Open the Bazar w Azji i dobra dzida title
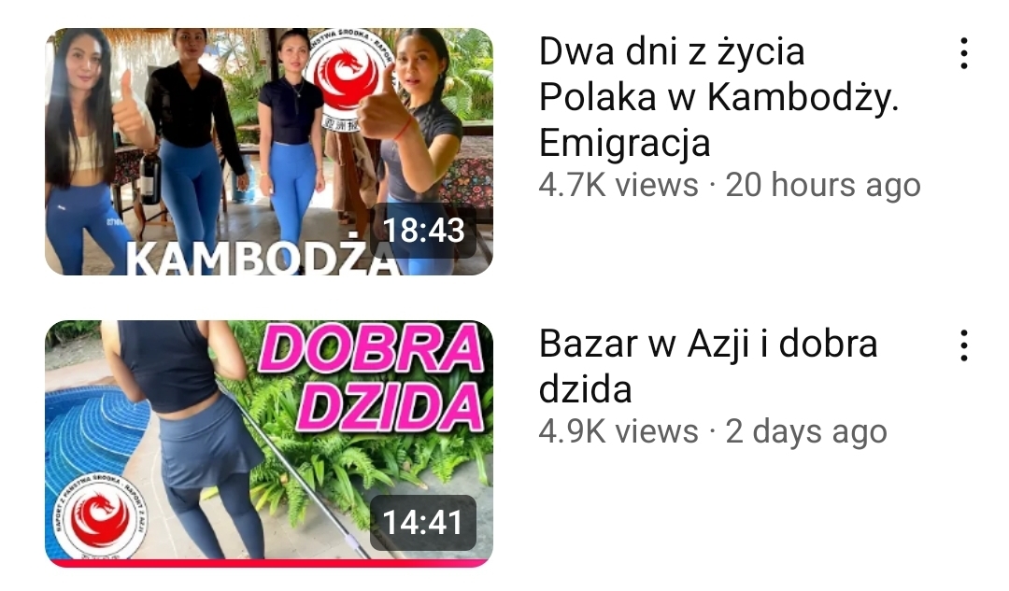 [x=708, y=366]
